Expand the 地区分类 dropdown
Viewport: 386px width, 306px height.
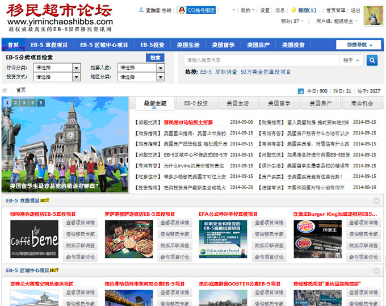[161, 77]
